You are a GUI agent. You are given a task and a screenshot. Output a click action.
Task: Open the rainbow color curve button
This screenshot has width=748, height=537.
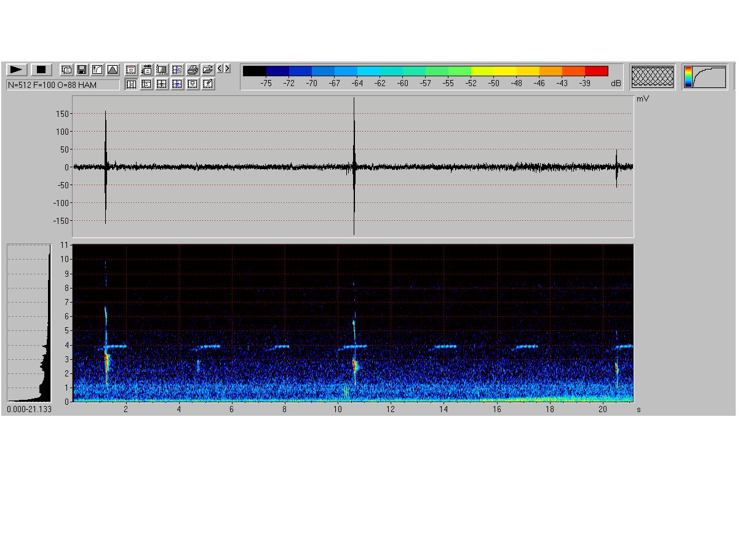tap(705, 77)
